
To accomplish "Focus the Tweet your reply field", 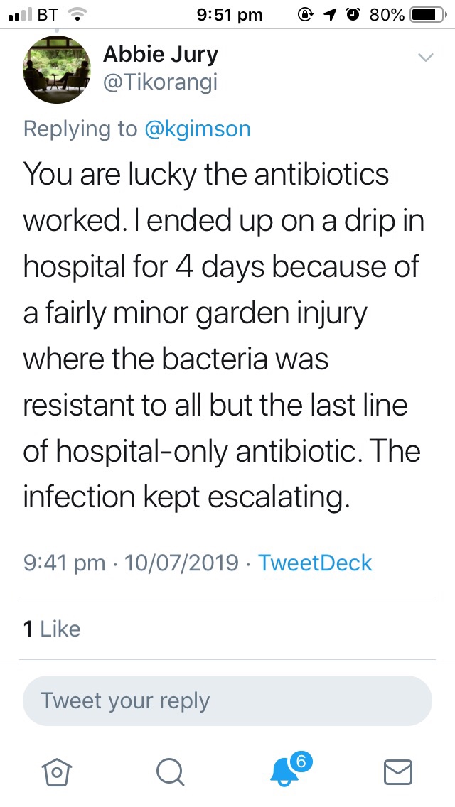I will pos(227,700).
